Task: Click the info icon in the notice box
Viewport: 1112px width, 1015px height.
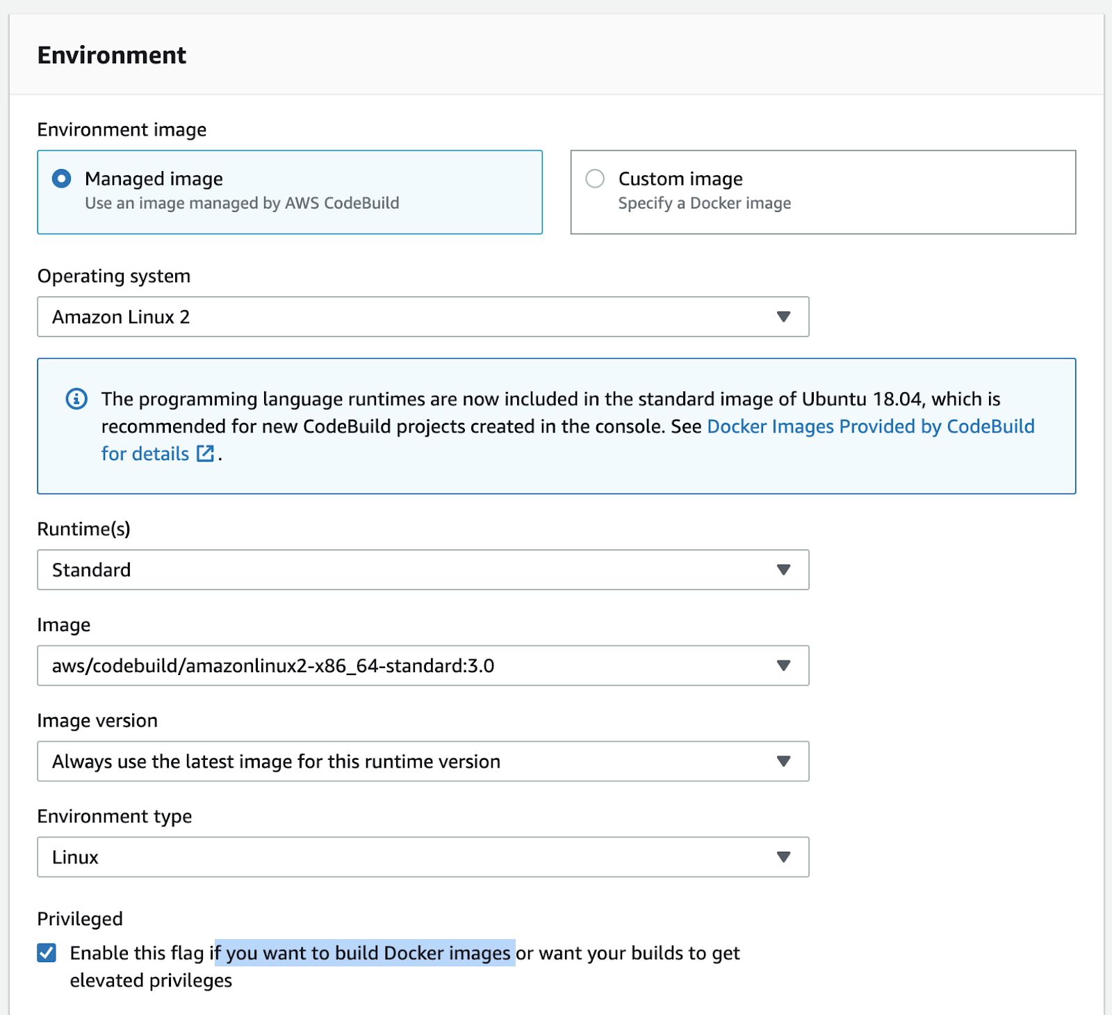Action: (76, 399)
